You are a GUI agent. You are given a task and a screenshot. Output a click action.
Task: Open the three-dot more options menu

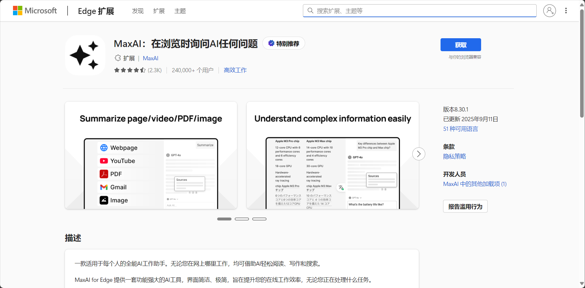566,11
